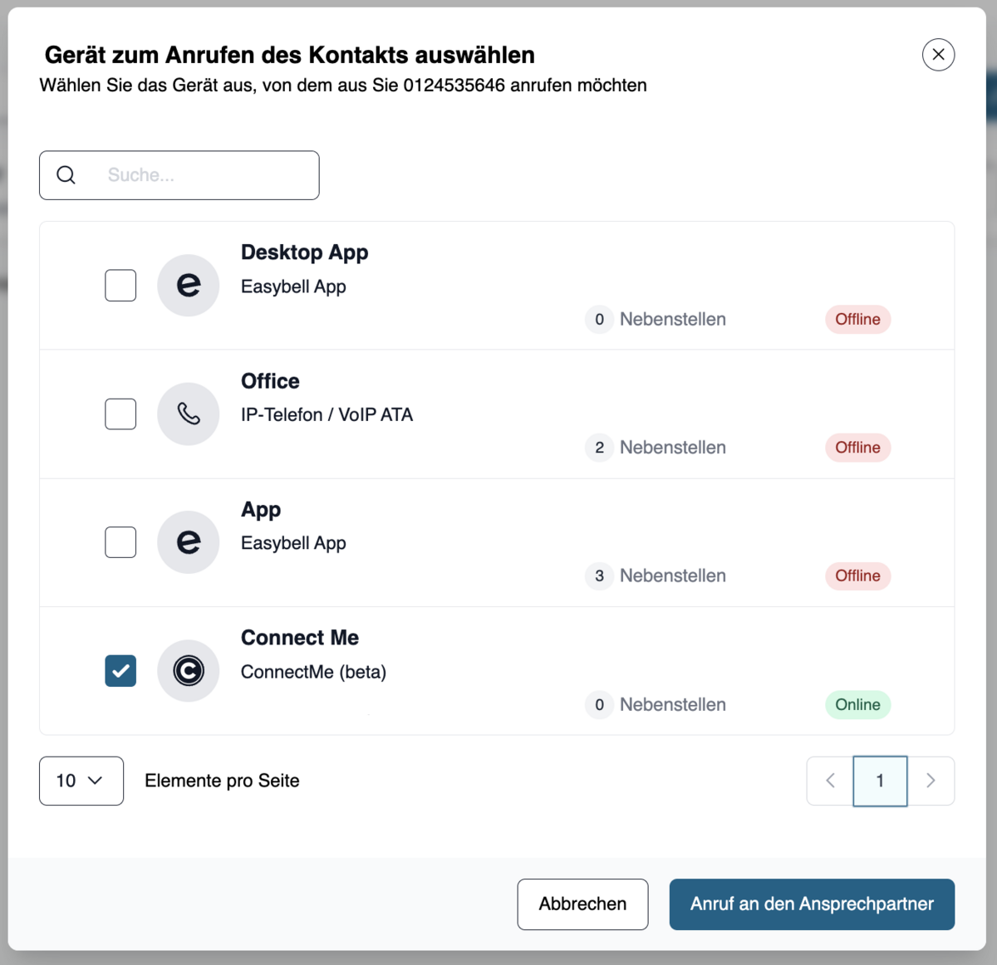Focus the Suche search field
The width and height of the screenshot is (997, 965).
coord(179,175)
